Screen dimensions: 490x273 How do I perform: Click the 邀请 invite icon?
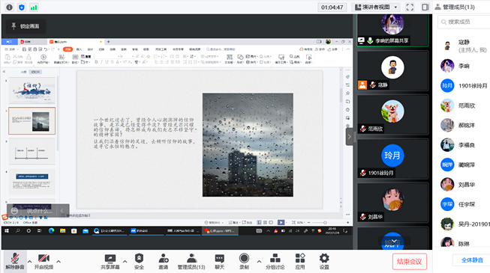point(163,262)
